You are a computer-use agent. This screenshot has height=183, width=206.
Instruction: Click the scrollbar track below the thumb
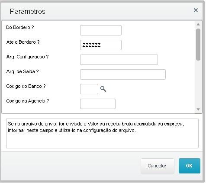pos(198,83)
